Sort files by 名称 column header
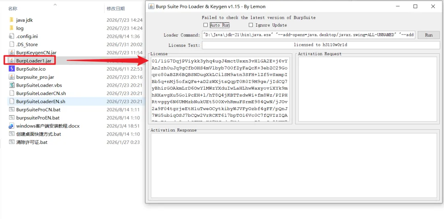 12,9
